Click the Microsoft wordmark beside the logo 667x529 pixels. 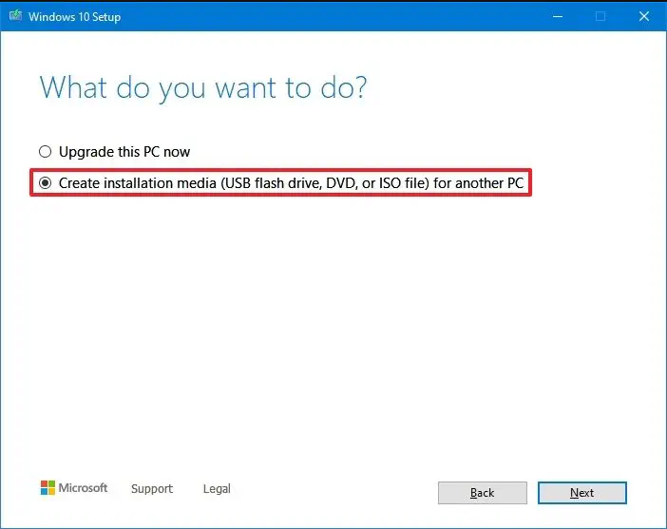click(84, 488)
